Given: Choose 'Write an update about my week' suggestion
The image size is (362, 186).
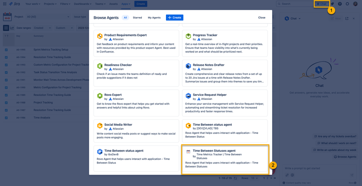Looking at the screenshot, I should (x=335, y=150).
